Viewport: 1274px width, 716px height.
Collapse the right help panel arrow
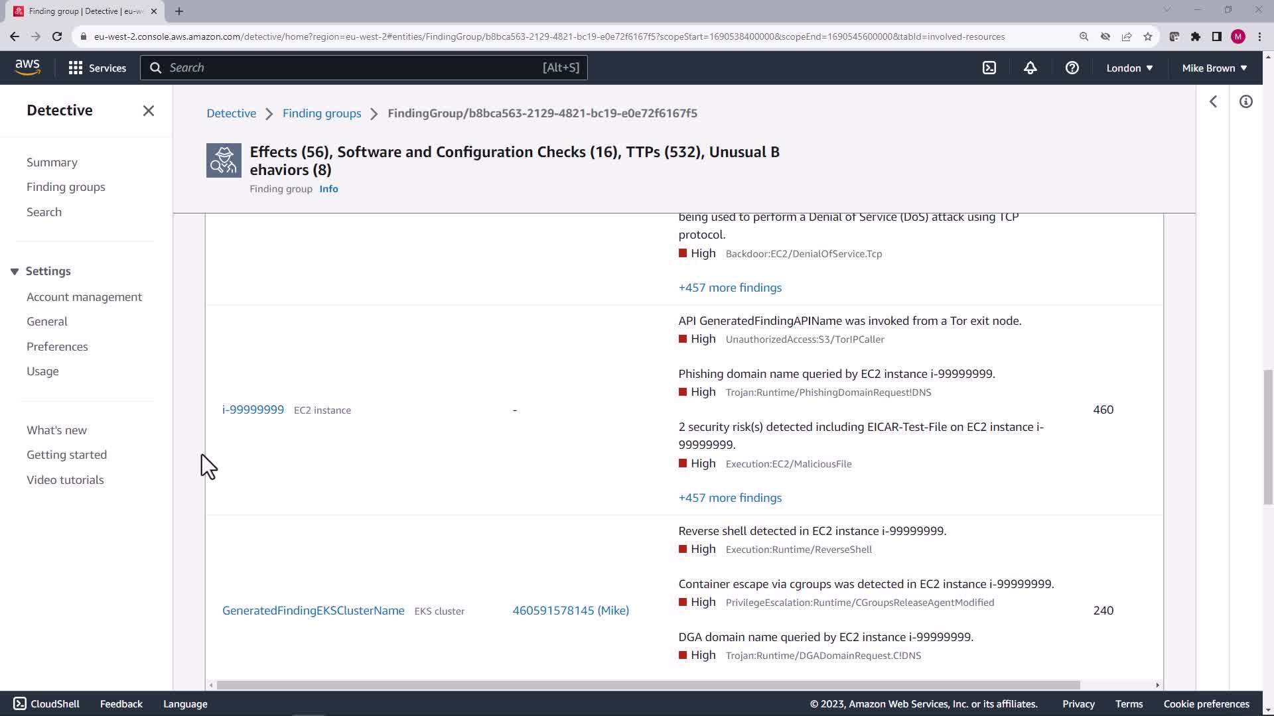click(x=1213, y=101)
